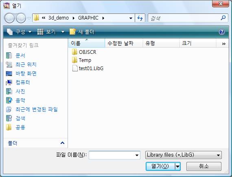Open the 보기 views menu
The image size is (232, 177).
click(51, 32)
